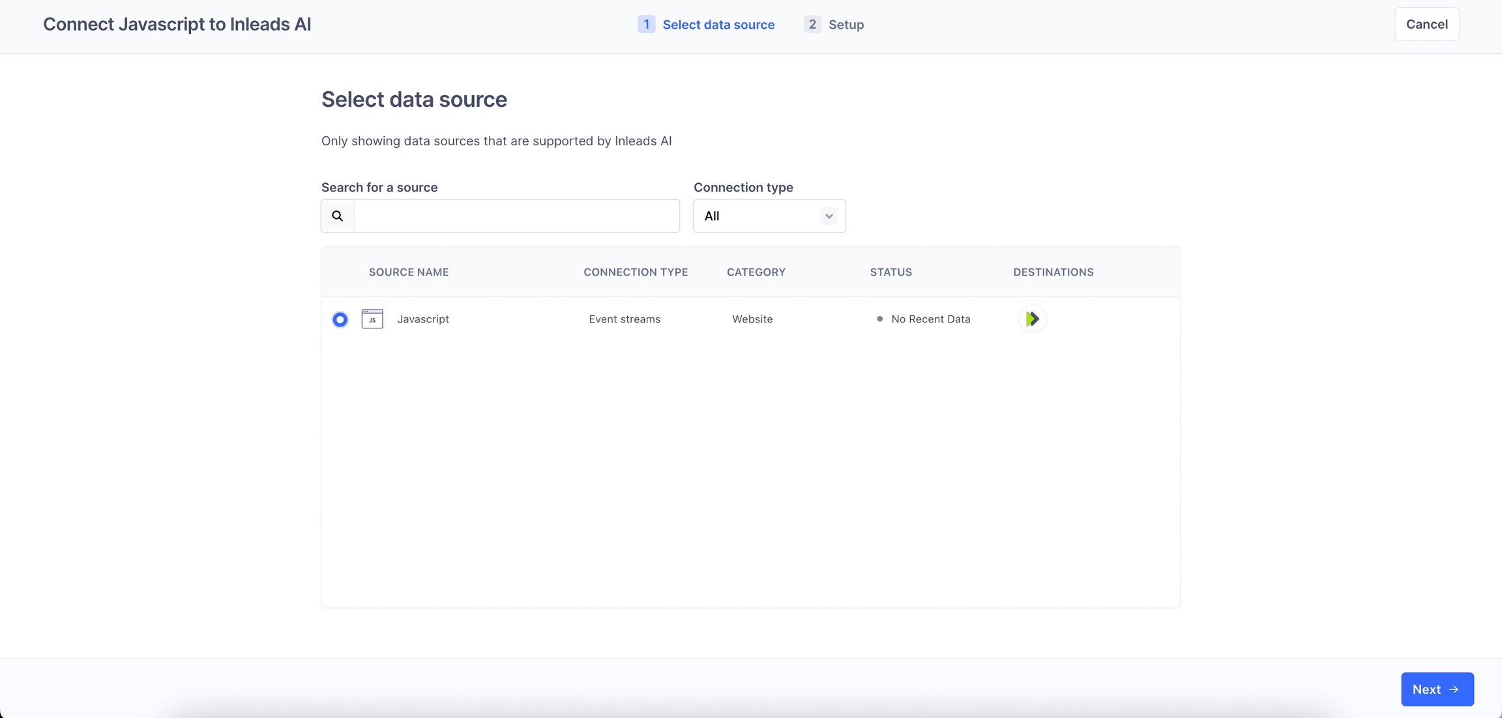Click the CONNECTION TYPE column header
The image size is (1502, 718).
click(635, 272)
